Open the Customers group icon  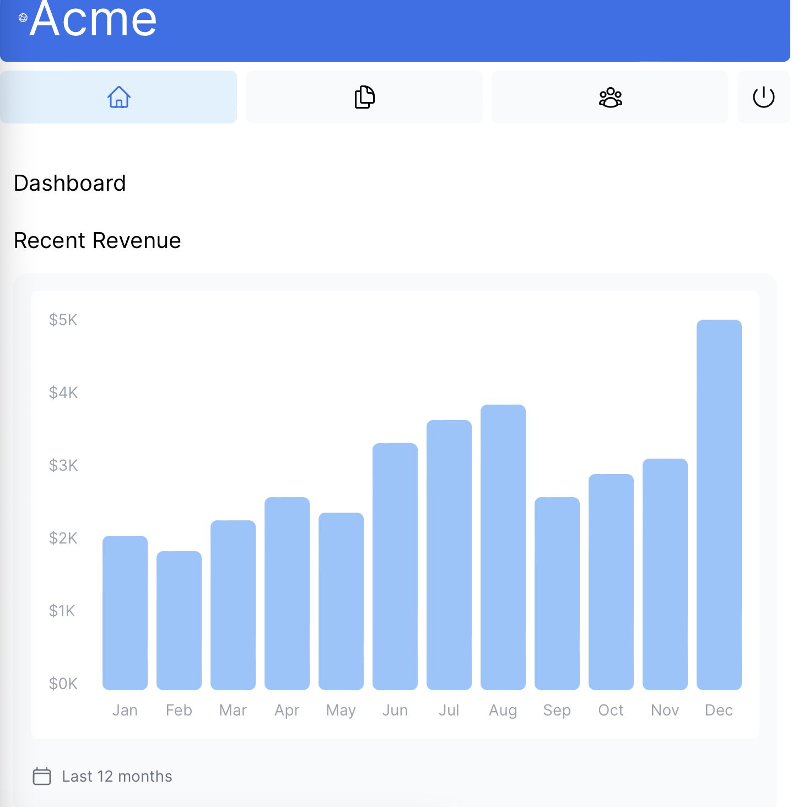click(610, 97)
